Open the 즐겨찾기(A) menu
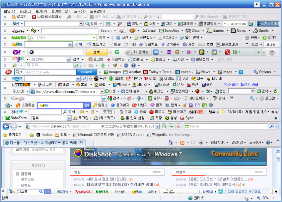Screen dimensions: 282x202 click(x=60, y=11)
